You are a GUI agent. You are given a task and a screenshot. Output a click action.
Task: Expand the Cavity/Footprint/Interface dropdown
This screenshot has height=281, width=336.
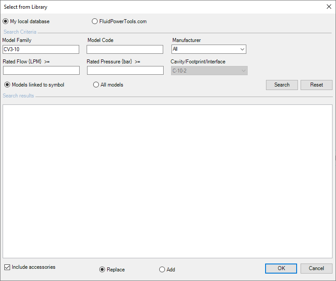[209, 70]
